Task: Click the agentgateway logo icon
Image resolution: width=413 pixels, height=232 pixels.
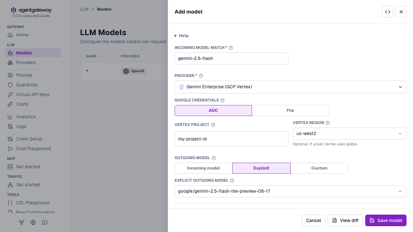Action: [13, 10]
